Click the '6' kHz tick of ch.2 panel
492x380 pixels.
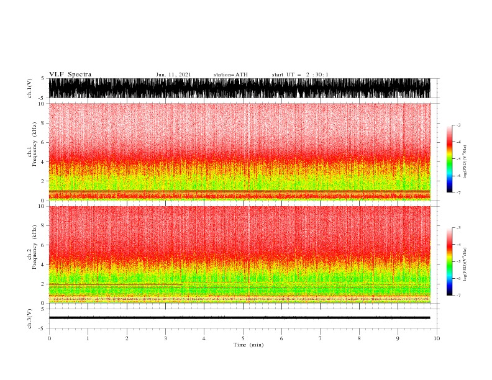[x=43, y=245]
